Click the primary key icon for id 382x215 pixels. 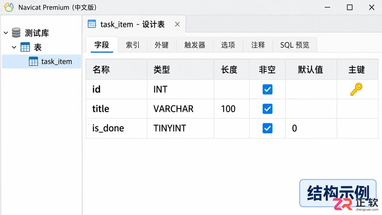[x=356, y=89]
